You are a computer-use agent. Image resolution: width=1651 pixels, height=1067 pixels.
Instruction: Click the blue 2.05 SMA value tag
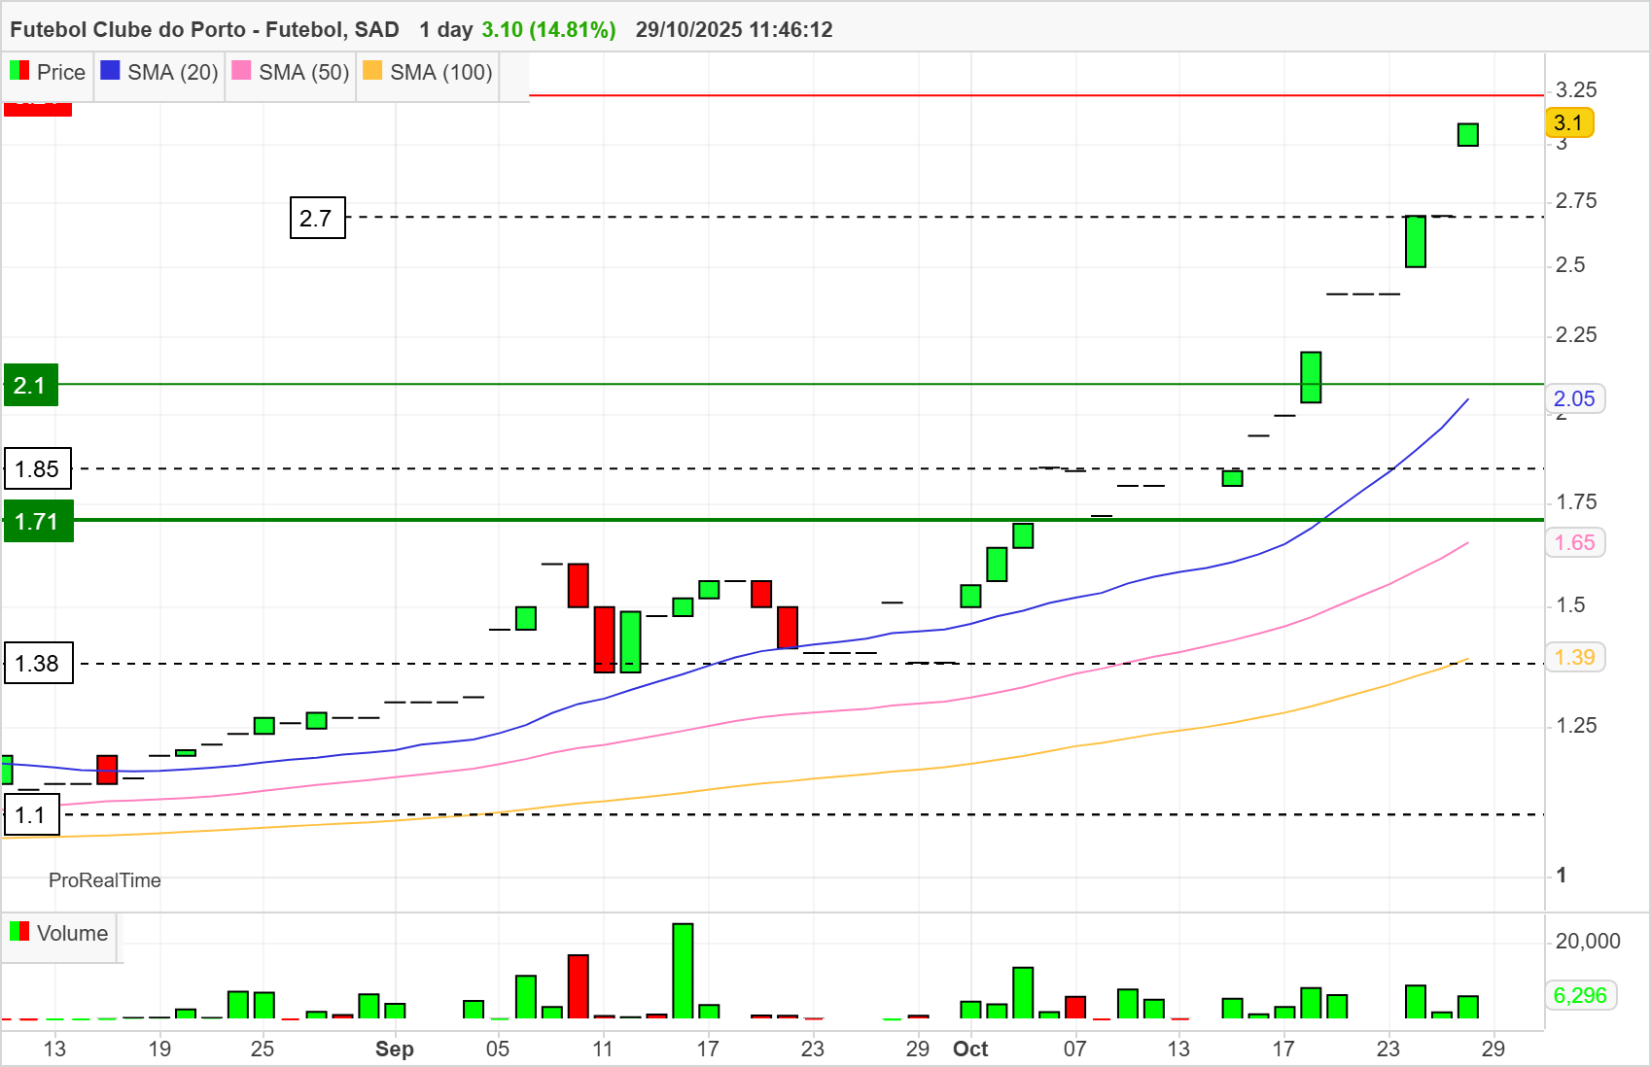(x=1574, y=398)
